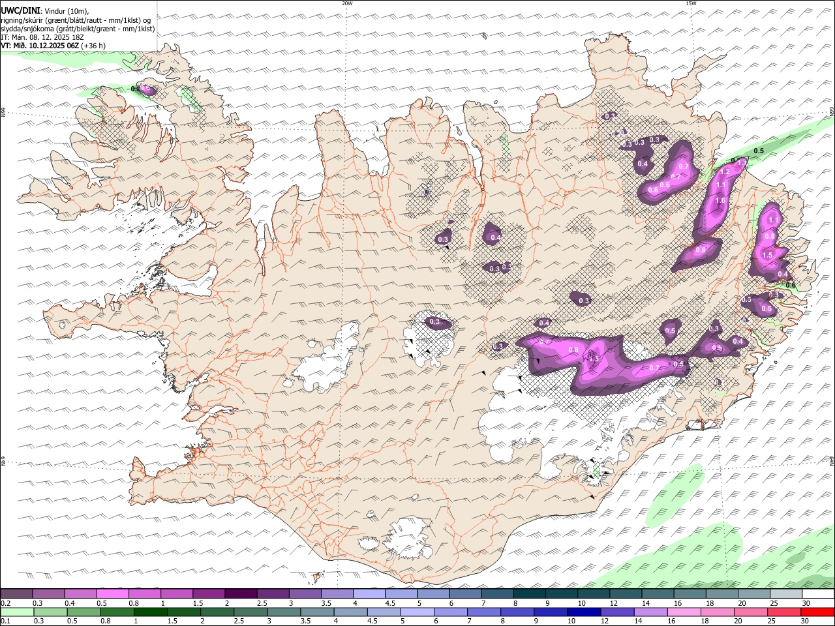Pick the pink rain swatch between 16 and 18
835x626 pixels.
pyautogui.click(x=684, y=612)
